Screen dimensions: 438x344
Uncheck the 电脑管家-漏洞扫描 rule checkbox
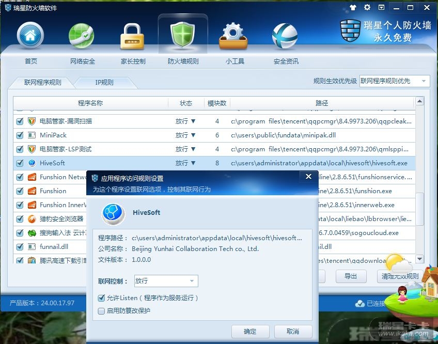tap(20, 121)
